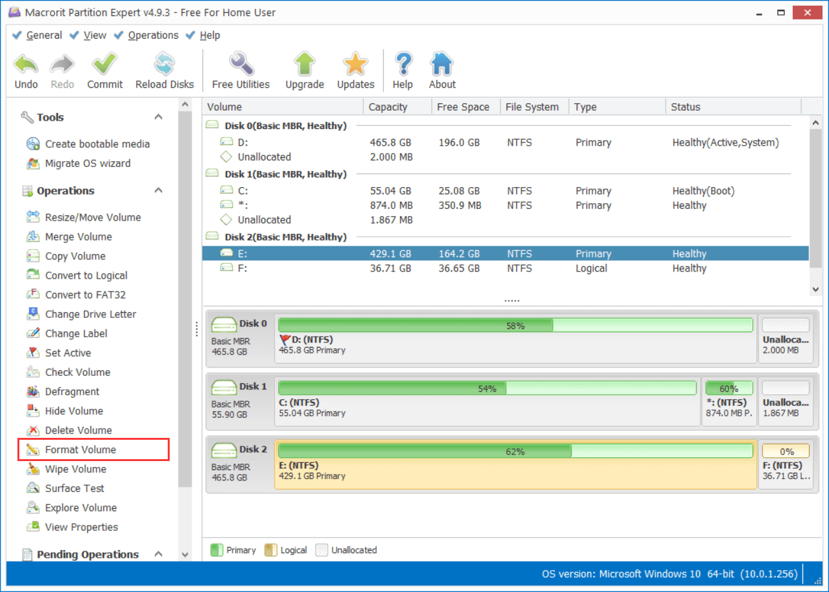Sort by the Capacity column header
This screenshot has height=592, width=829.
(388, 107)
